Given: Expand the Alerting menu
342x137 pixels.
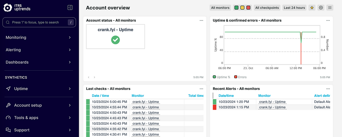Looking at the screenshot, I should click(x=39, y=50).
